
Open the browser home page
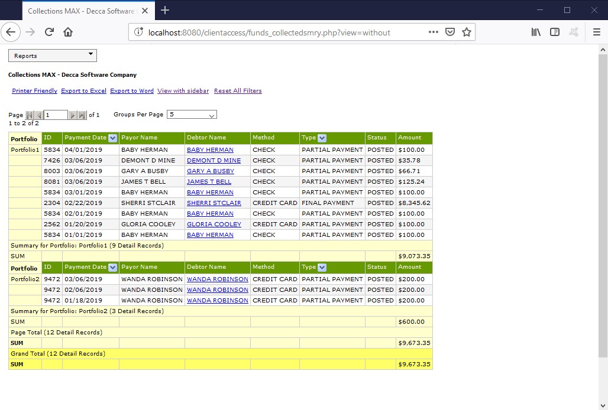67,32
